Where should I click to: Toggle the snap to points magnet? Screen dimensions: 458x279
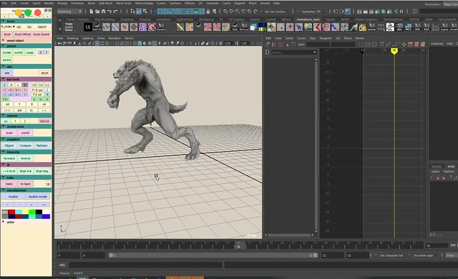[x=172, y=11]
